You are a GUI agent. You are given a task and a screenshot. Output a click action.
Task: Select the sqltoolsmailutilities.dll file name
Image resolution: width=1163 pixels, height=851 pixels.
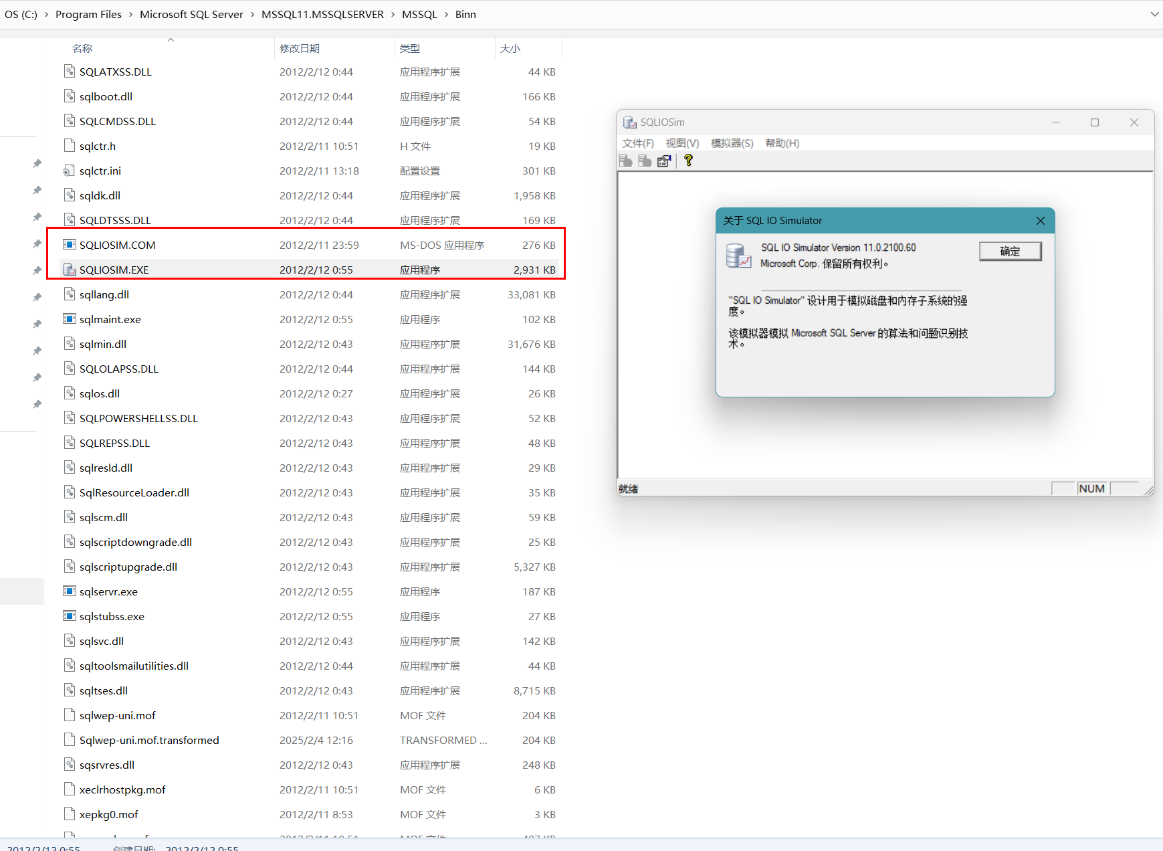click(134, 666)
